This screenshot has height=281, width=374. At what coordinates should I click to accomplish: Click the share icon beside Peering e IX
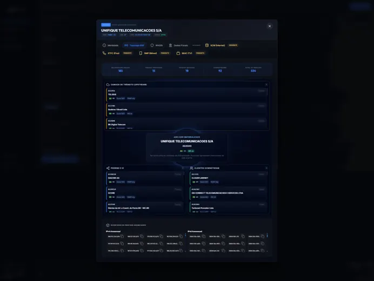tap(108, 168)
